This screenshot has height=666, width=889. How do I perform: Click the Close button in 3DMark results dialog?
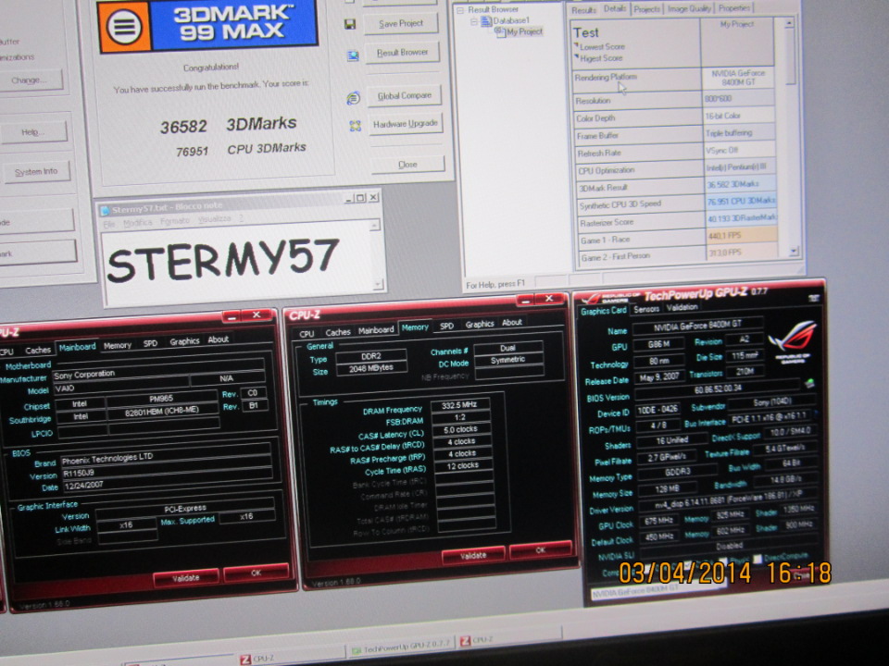407,165
